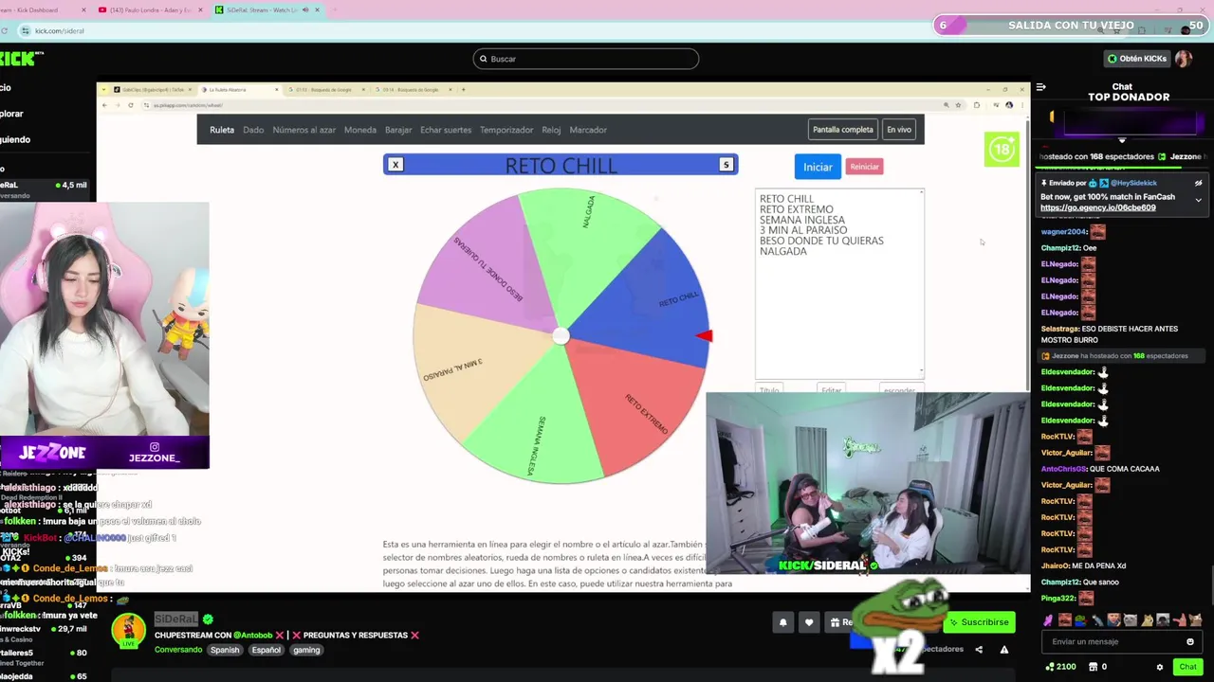Click the green 18+ badge icon
The width and height of the screenshot is (1214, 682).
coord(1002,149)
